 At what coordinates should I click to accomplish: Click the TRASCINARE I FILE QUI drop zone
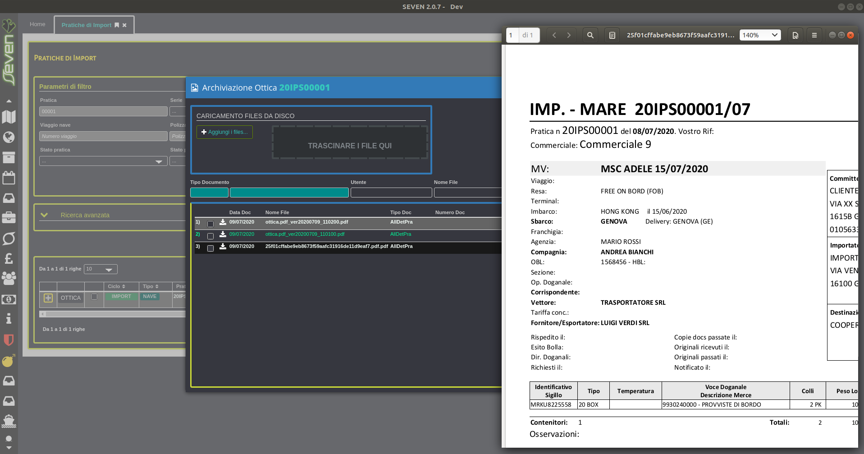350,142
